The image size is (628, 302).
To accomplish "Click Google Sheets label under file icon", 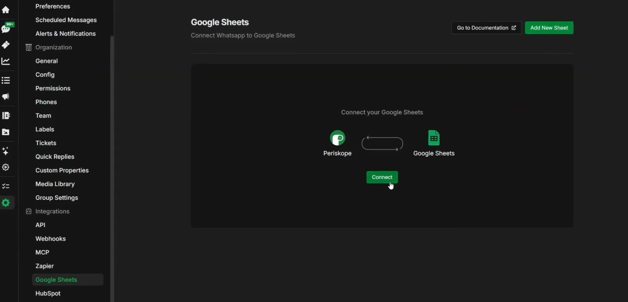I will tap(434, 153).
